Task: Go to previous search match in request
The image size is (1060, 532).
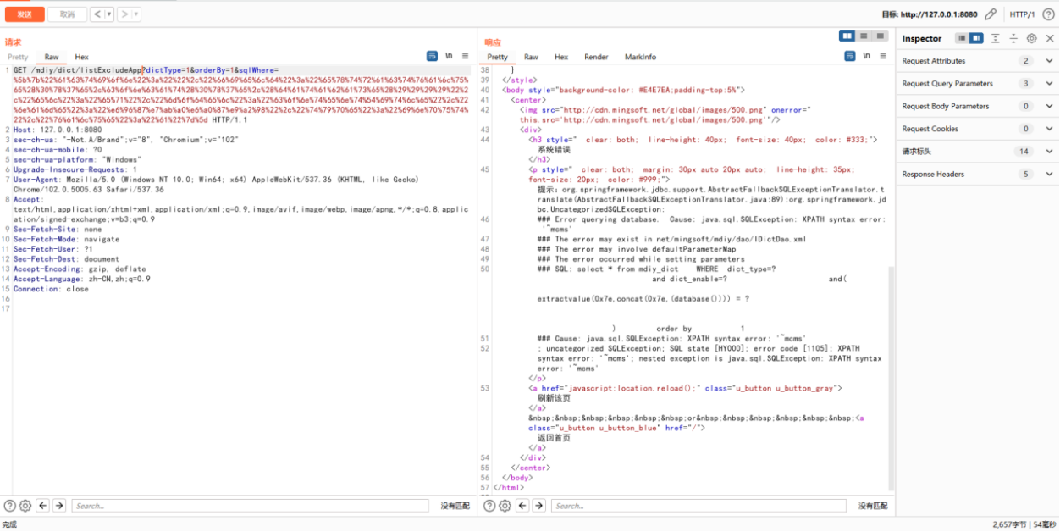Action: coord(43,506)
